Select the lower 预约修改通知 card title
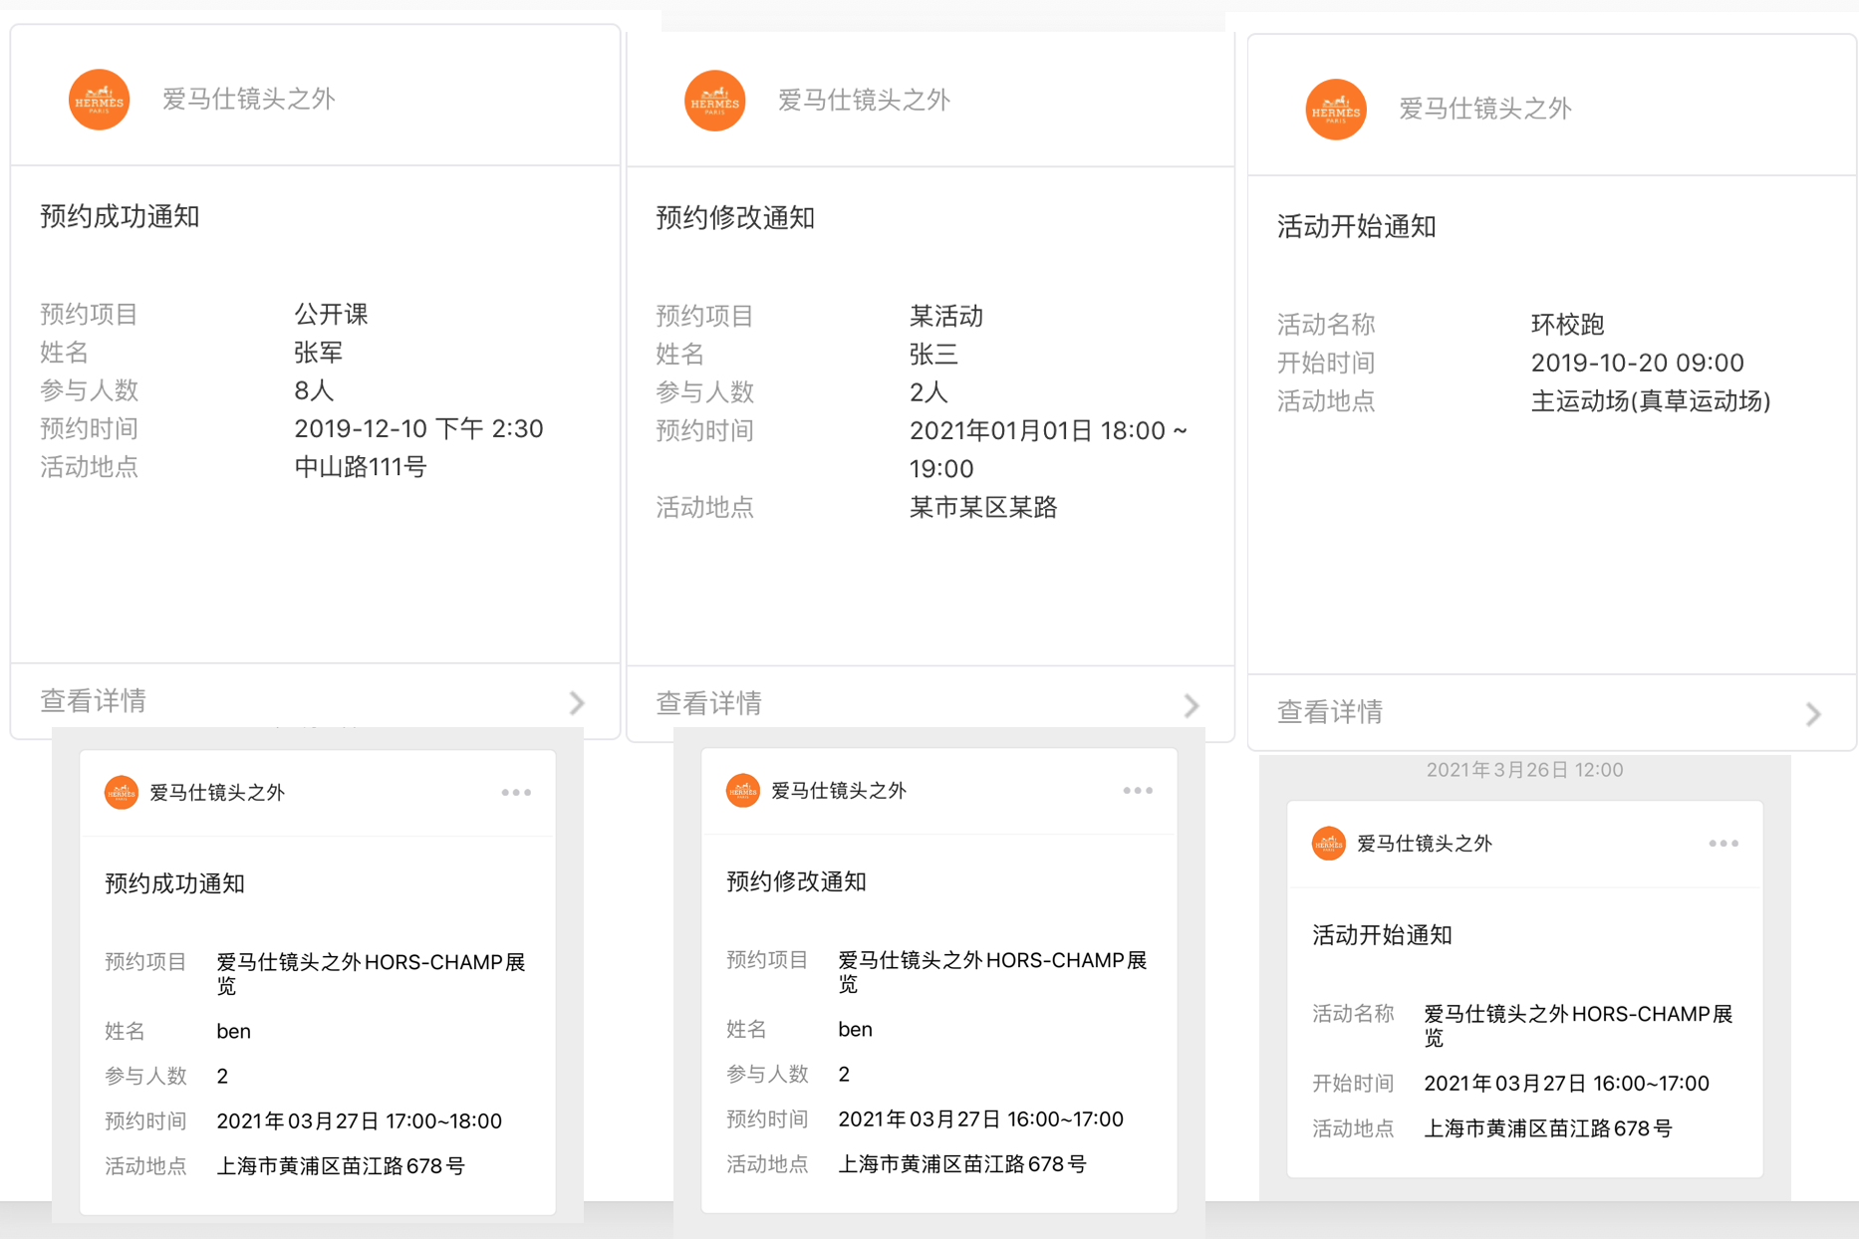This screenshot has height=1239, width=1859. [x=797, y=881]
